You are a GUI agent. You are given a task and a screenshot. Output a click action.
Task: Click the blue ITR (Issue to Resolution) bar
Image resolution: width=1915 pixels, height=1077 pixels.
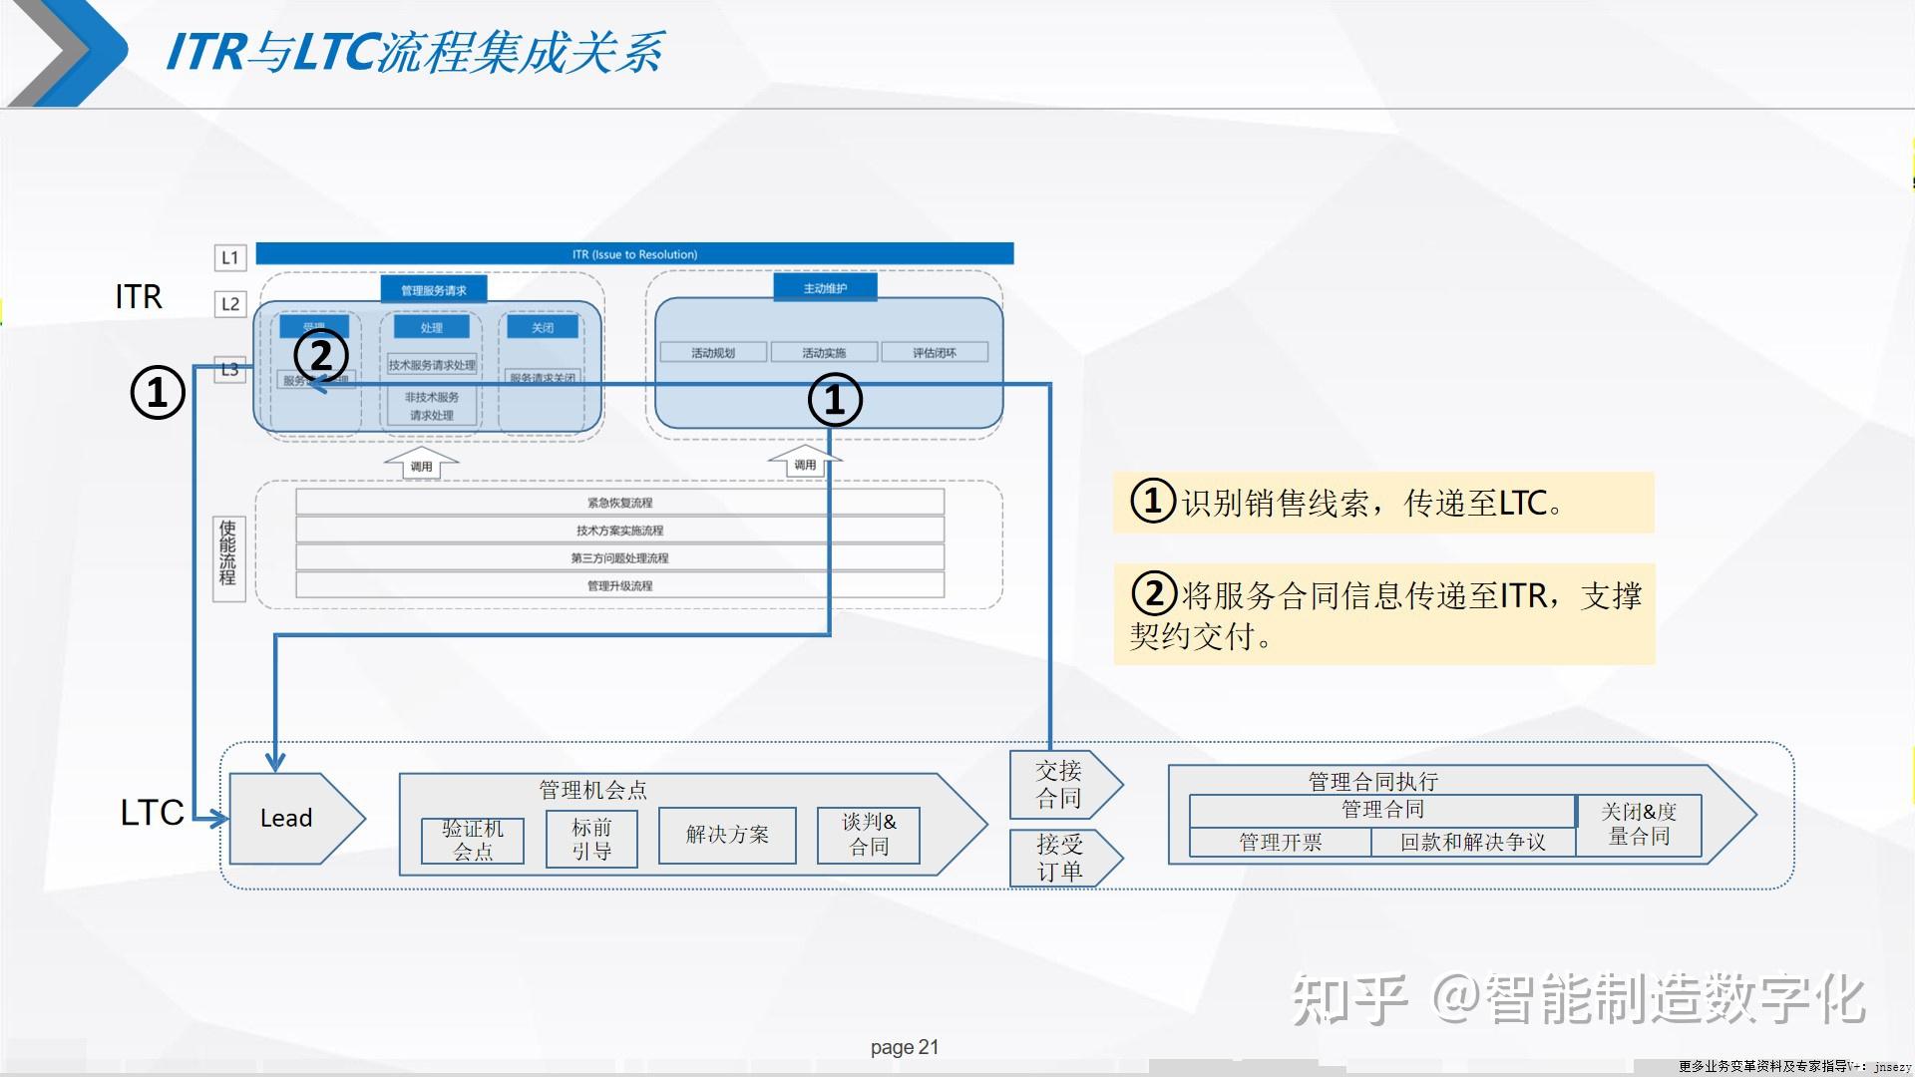pyautogui.click(x=635, y=253)
